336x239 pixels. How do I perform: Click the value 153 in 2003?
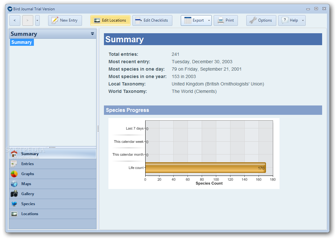click(x=184, y=77)
